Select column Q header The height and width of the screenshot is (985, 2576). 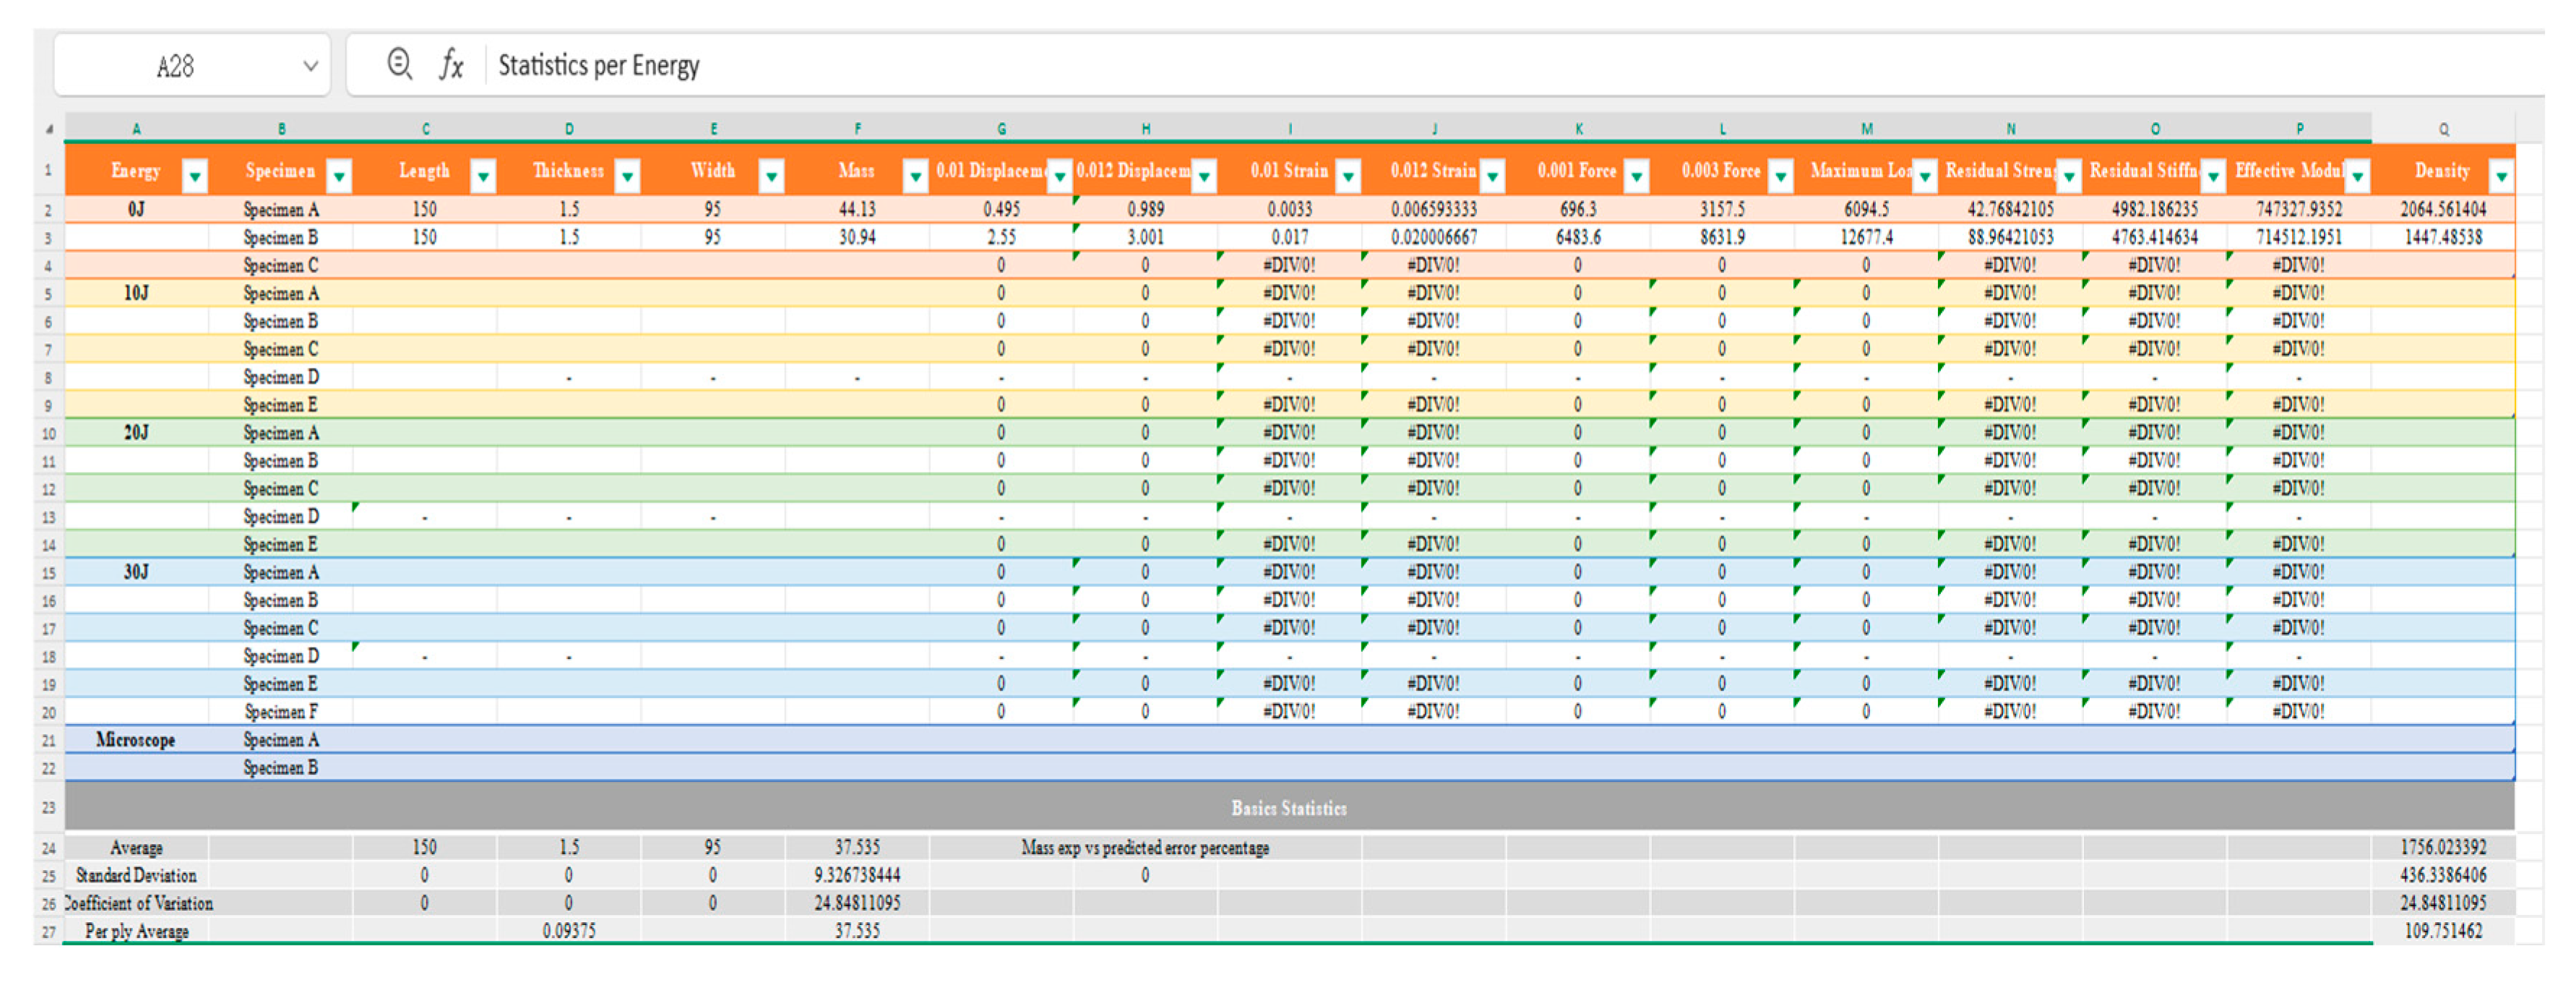(x=2443, y=129)
